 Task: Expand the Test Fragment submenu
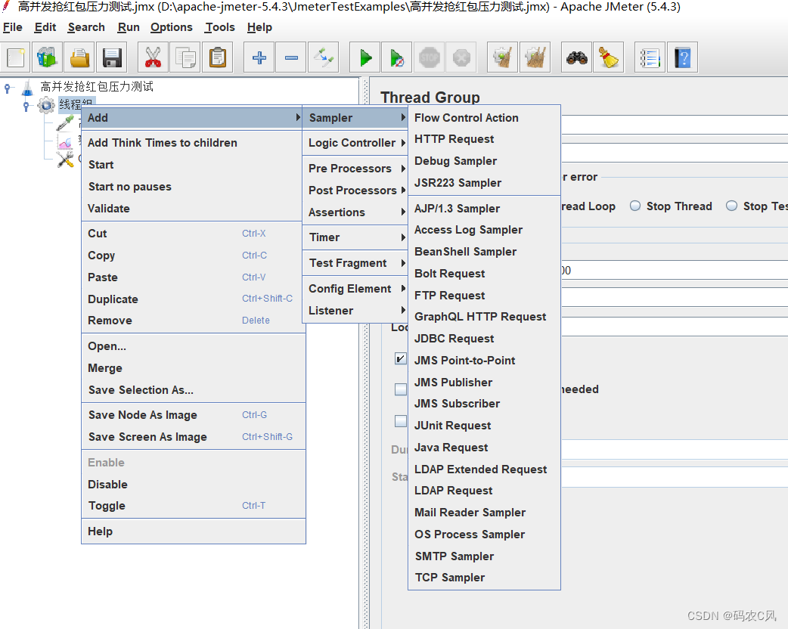tap(355, 263)
